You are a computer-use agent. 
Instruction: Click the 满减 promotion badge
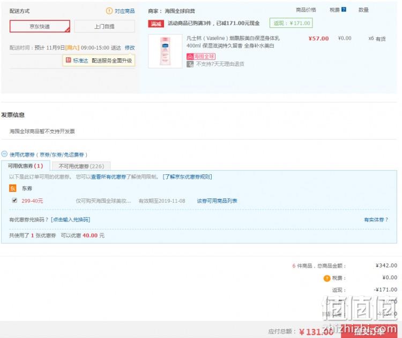coord(156,24)
